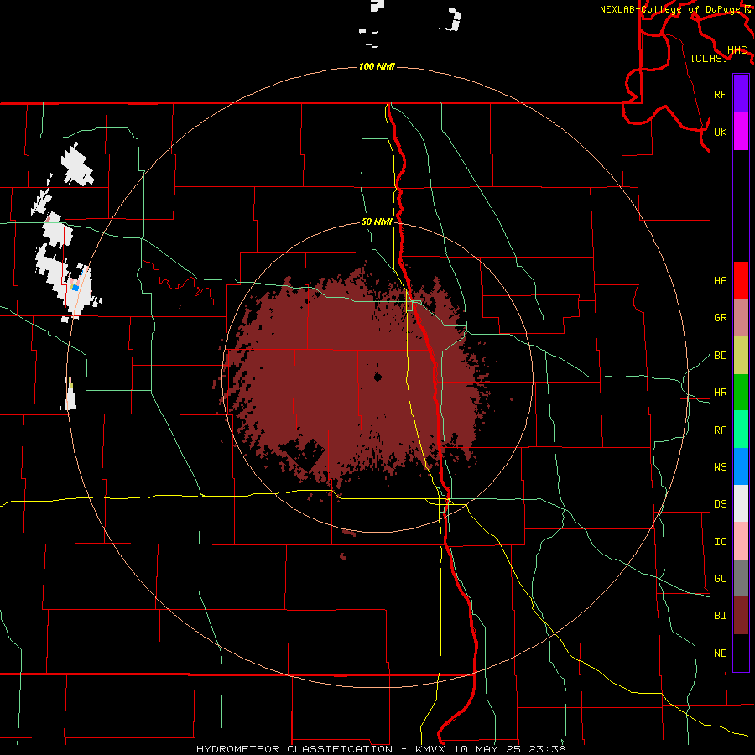Screen dimensions: 755x755
Task: Click the RA legend label
Action: 720,430
